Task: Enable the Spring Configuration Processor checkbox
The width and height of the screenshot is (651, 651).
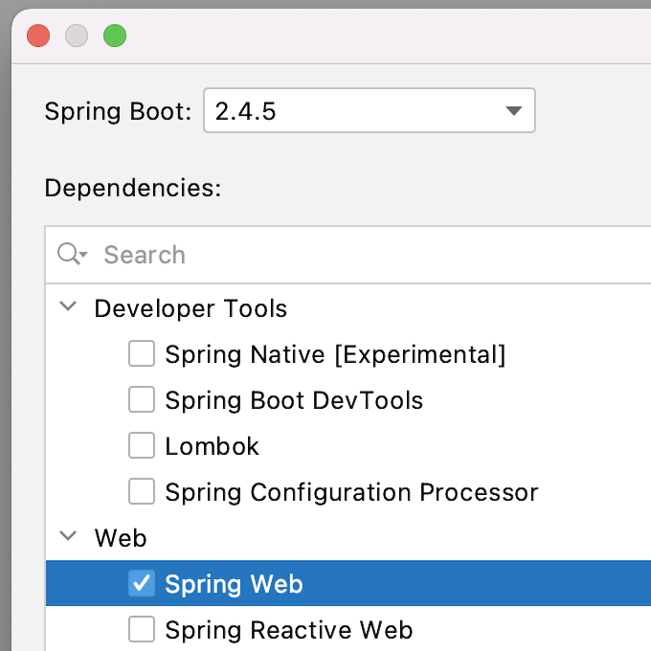Action: coord(142,492)
